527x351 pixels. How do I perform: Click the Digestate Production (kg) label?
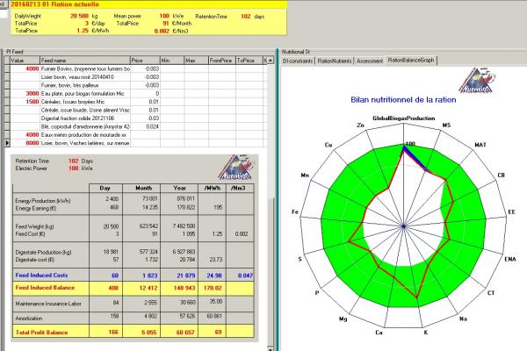tap(43, 252)
